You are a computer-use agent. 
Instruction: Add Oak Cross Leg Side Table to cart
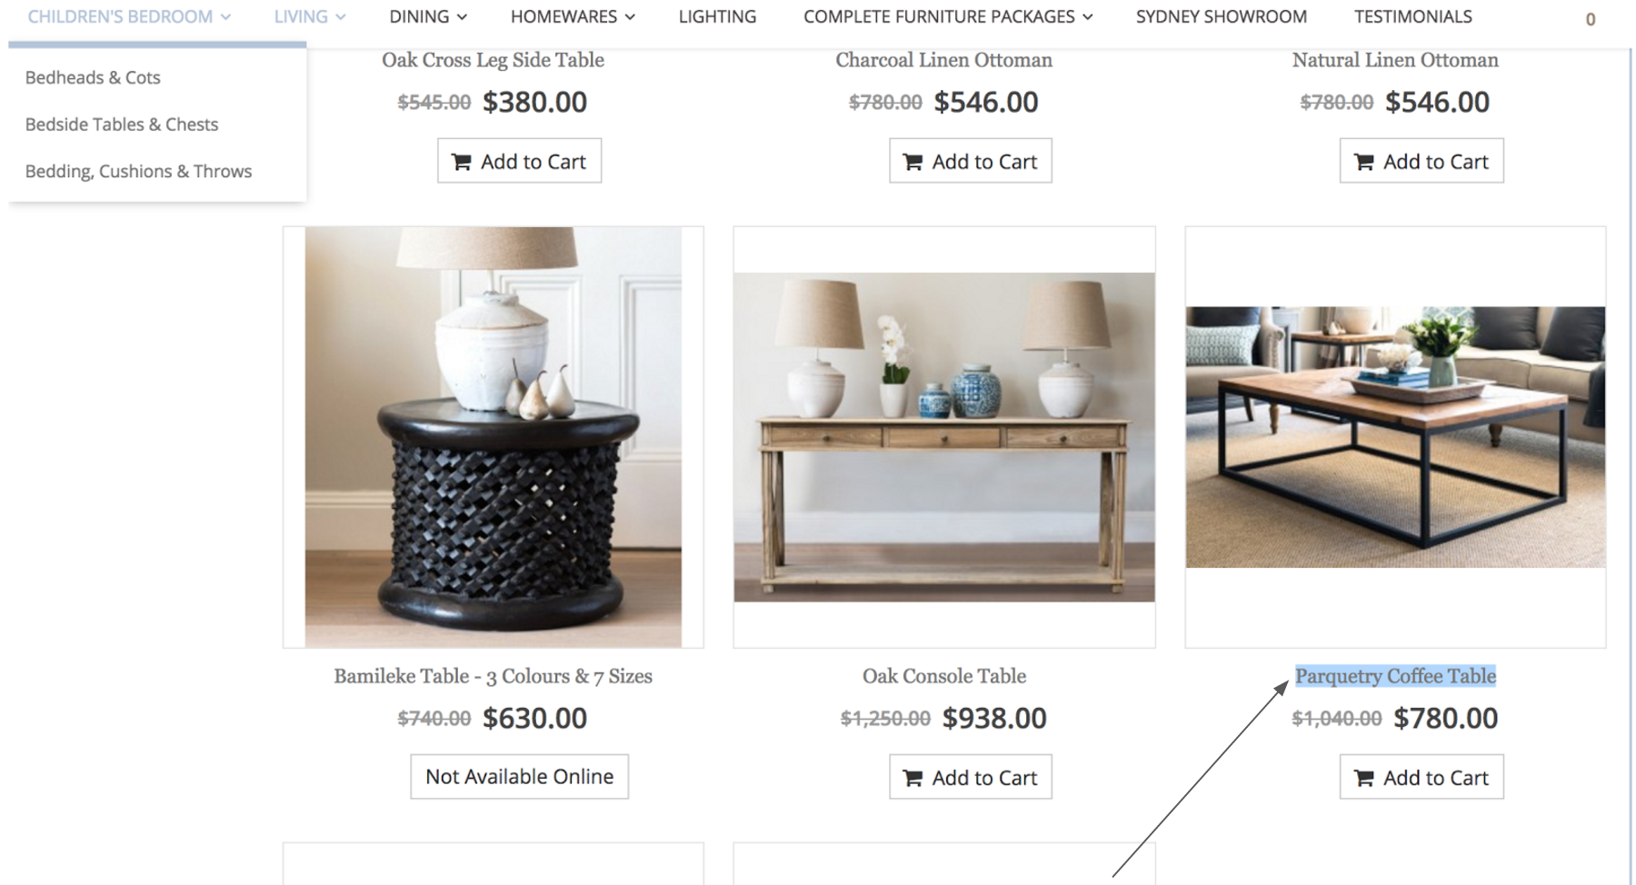pos(519,161)
